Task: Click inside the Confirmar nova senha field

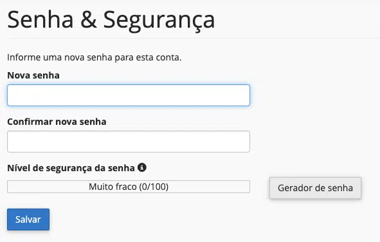Action: (129, 142)
